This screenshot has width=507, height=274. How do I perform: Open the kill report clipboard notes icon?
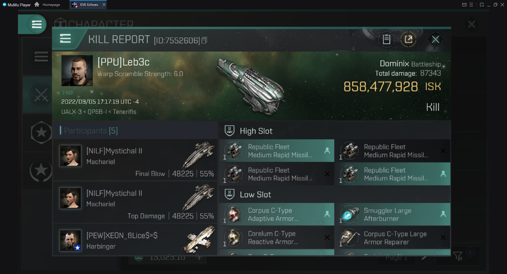coord(386,40)
